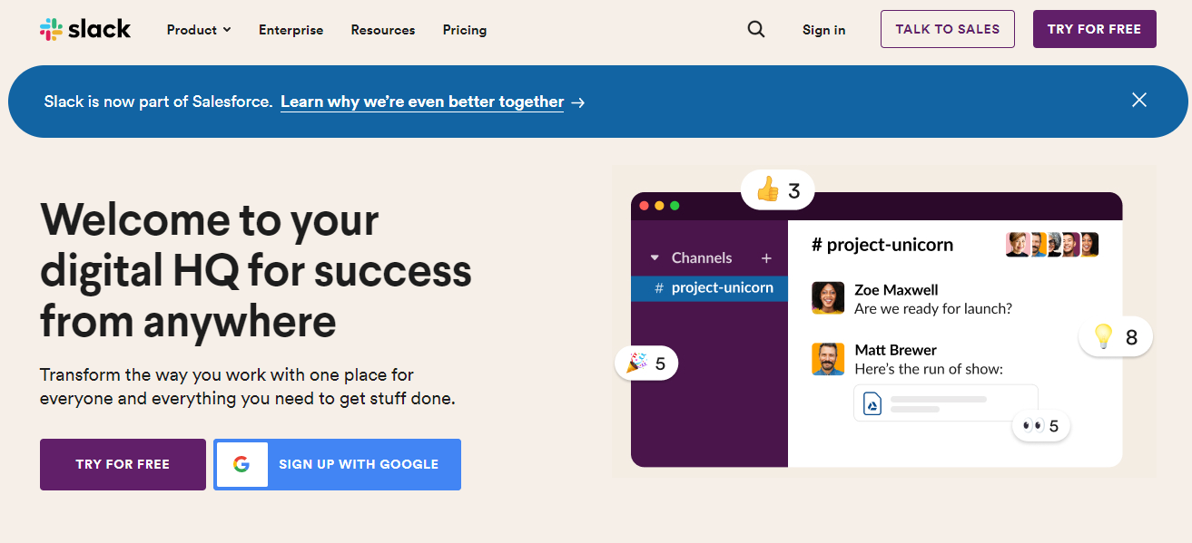Image resolution: width=1192 pixels, height=543 pixels.
Task: Click the party popper reaction bubble
Action: 646,364
